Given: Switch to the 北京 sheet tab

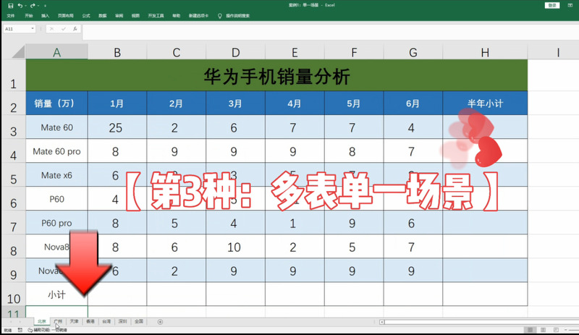Looking at the screenshot, I should [42, 322].
